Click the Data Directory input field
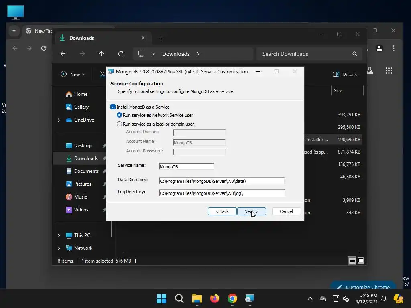Image resolution: width=411 pixels, height=308 pixels. tap(222, 181)
